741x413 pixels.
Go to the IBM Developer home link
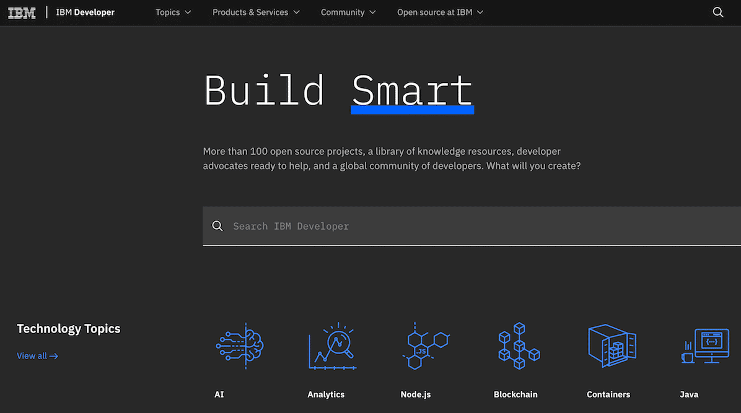click(x=85, y=12)
